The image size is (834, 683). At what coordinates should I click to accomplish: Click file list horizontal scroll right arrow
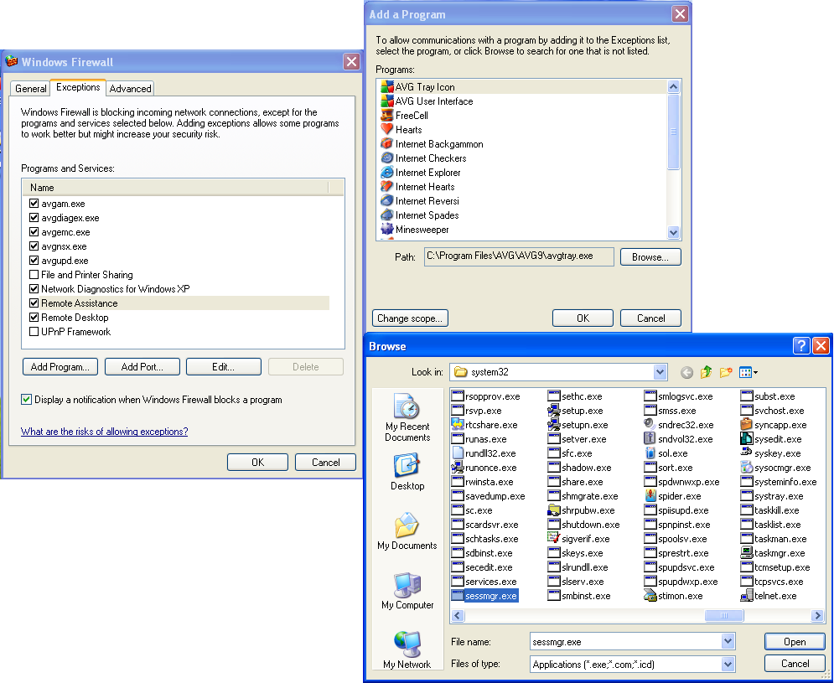pos(817,616)
